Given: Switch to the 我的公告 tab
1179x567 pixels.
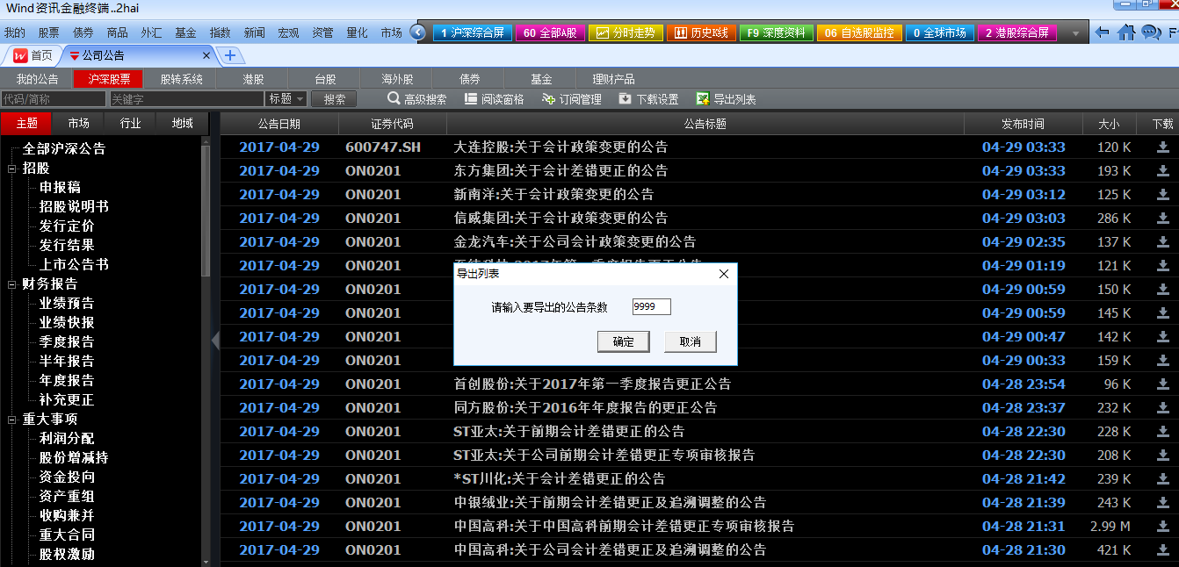Looking at the screenshot, I should point(38,79).
